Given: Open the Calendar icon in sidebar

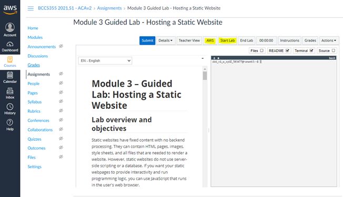Looking at the screenshot, I should tap(10, 75).
